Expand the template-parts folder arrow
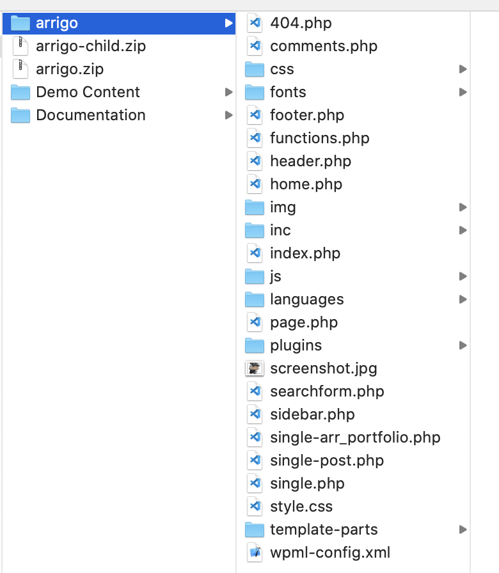This screenshot has height=573, width=499. point(463,530)
